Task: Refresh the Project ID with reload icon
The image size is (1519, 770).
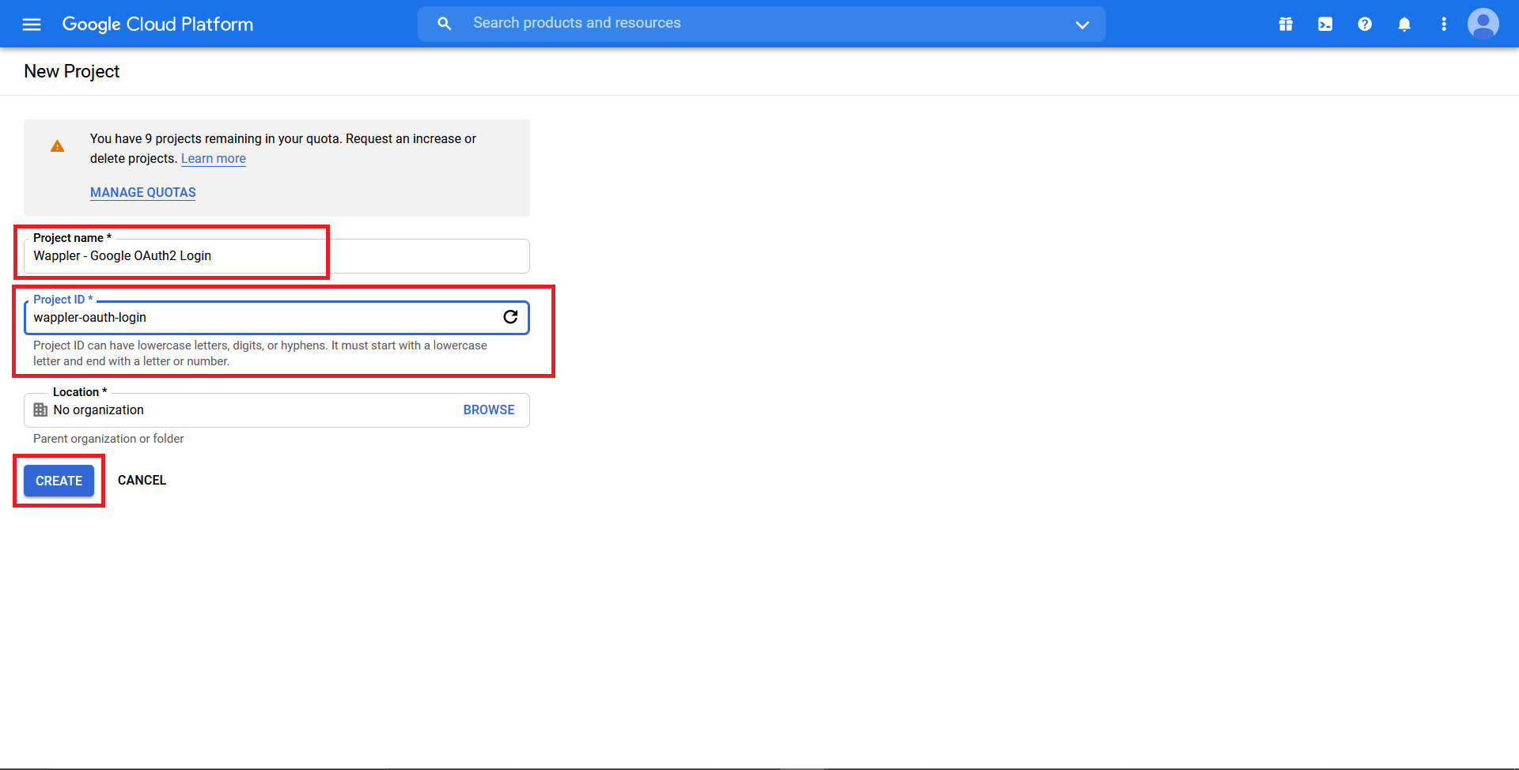Action: click(511, 317)
